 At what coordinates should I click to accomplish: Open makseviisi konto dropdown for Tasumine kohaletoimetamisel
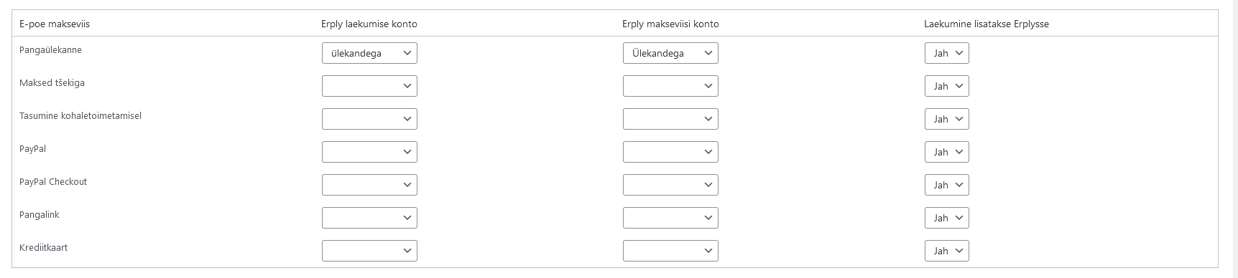(670, 119)
